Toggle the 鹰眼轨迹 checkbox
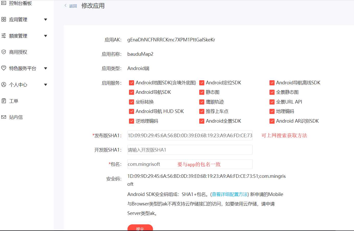 coord(202,102)
